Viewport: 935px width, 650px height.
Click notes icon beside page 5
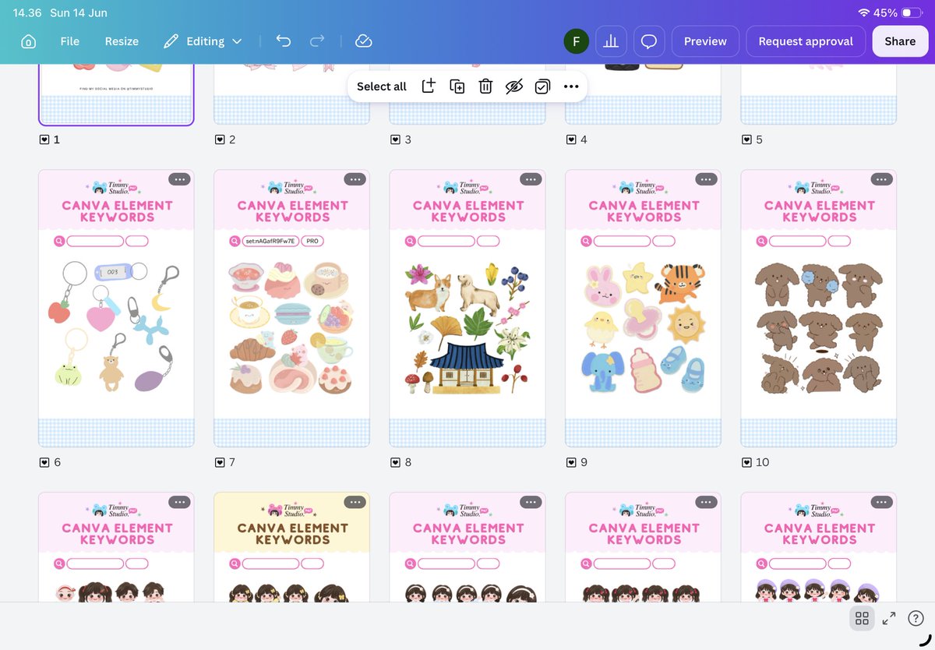(x=746, y=140)
